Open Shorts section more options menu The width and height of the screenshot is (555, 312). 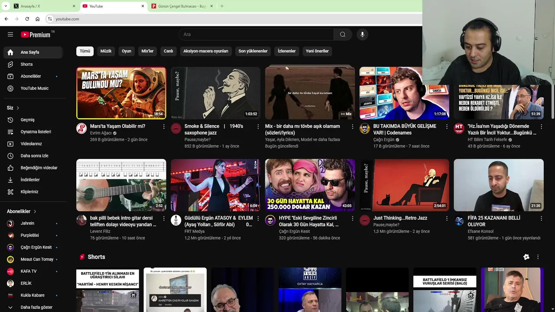pyautogui.click(x=538, y=257)
